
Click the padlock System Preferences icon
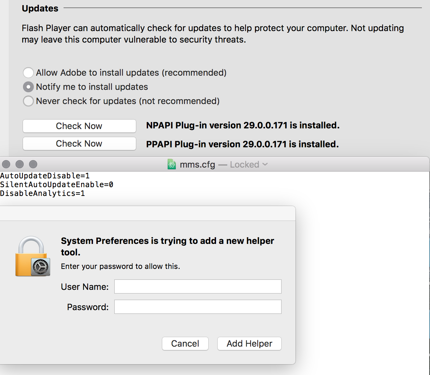tap(32, 256)
